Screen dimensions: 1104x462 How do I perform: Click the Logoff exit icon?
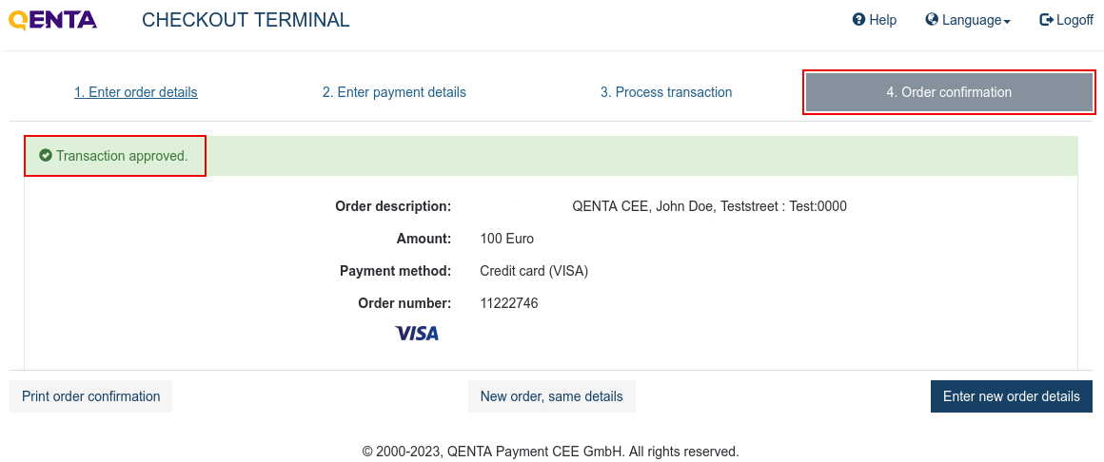1046,20
